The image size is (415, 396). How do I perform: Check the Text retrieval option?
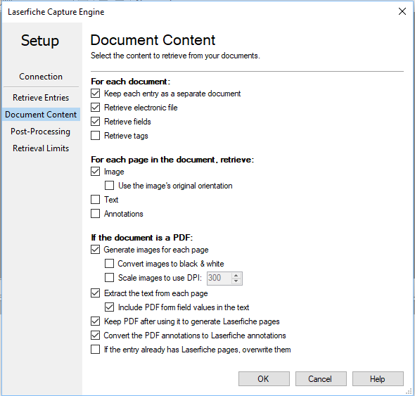[95, 200]
